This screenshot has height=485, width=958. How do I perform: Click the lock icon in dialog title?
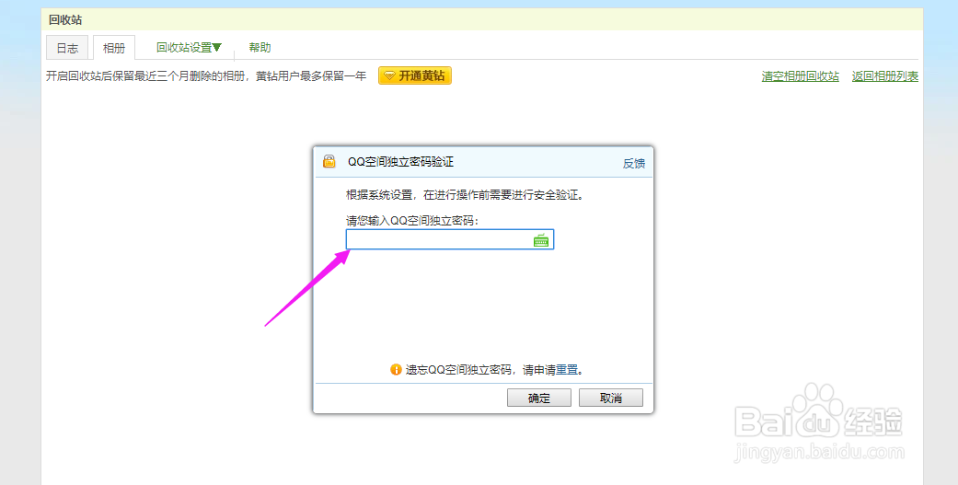tap(329, 161)
